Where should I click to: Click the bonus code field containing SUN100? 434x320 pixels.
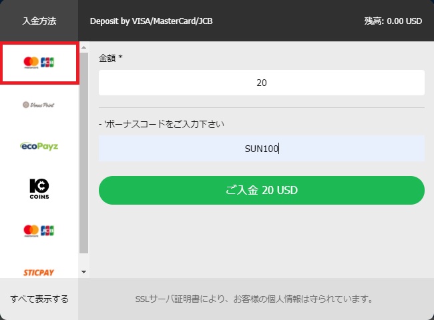tap(261, 149)
